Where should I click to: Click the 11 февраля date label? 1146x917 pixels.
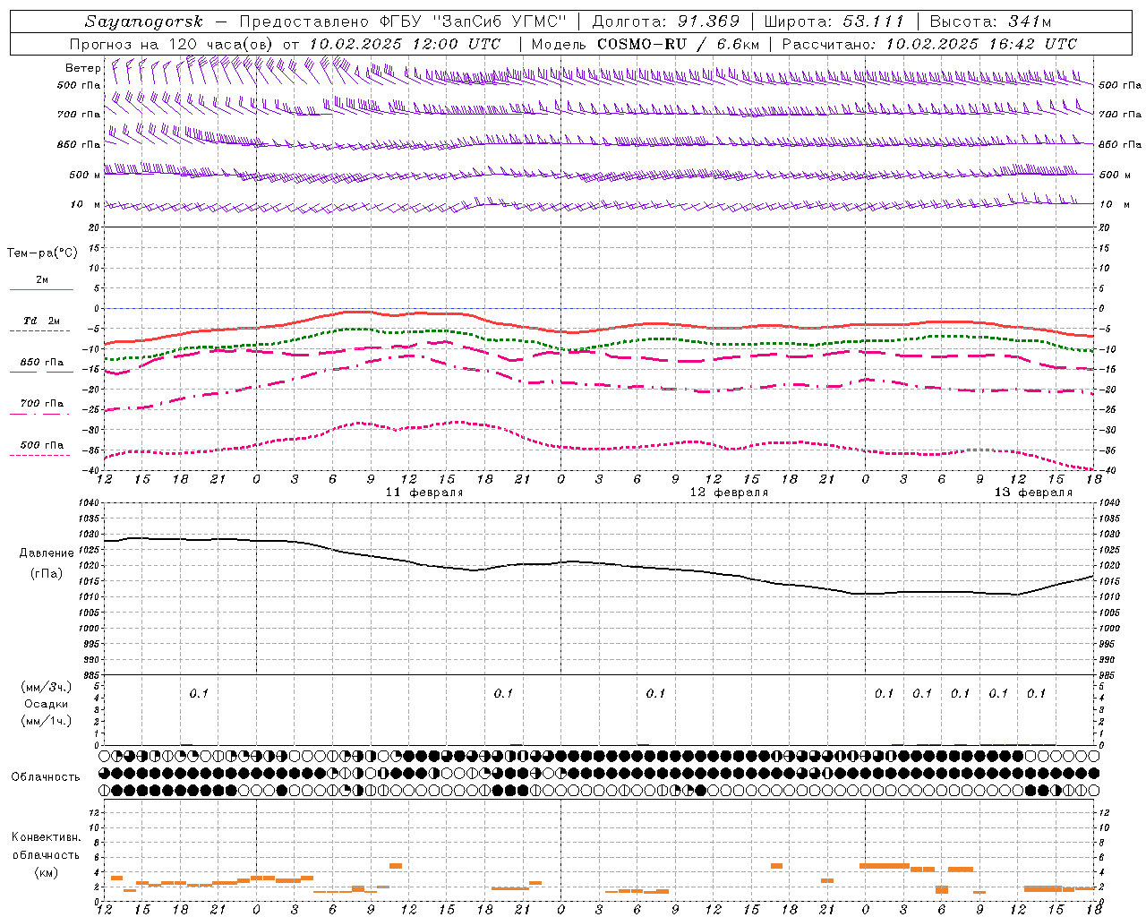(x=423, y=493)
